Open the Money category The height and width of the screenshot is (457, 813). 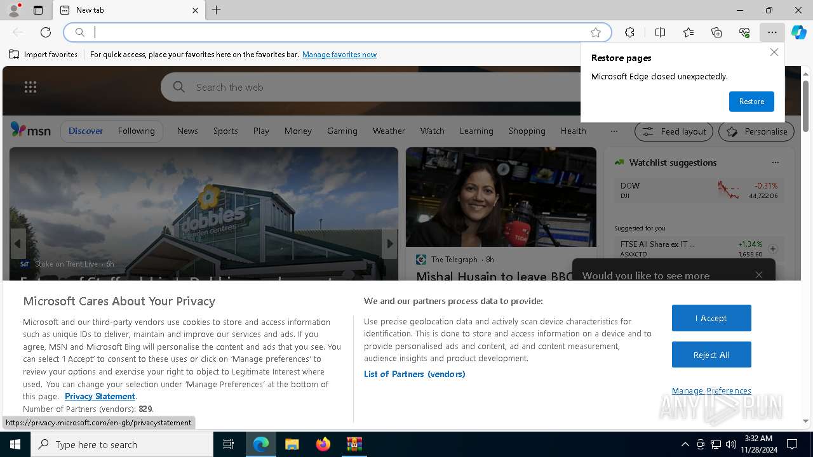coord(298,131)
